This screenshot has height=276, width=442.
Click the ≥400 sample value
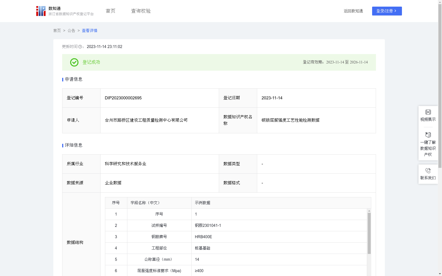[199, 271]
